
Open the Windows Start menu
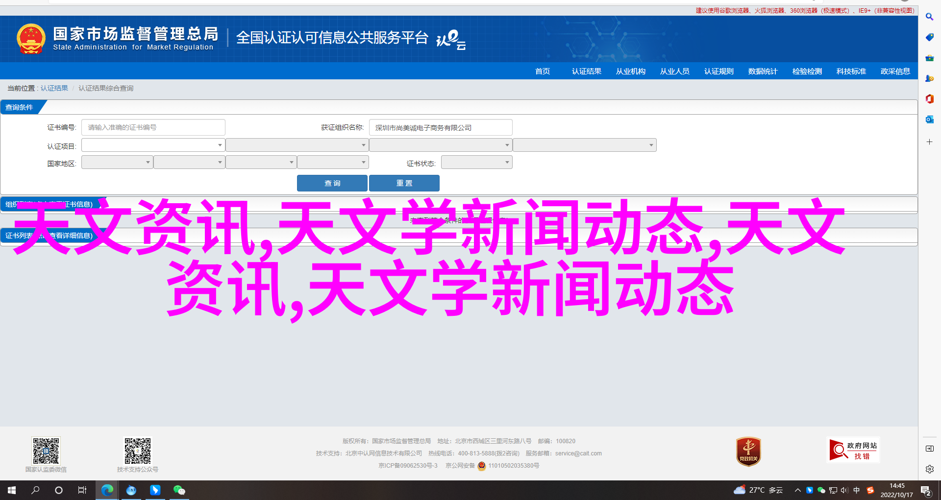pyautogui.click(x=12, y=490)
